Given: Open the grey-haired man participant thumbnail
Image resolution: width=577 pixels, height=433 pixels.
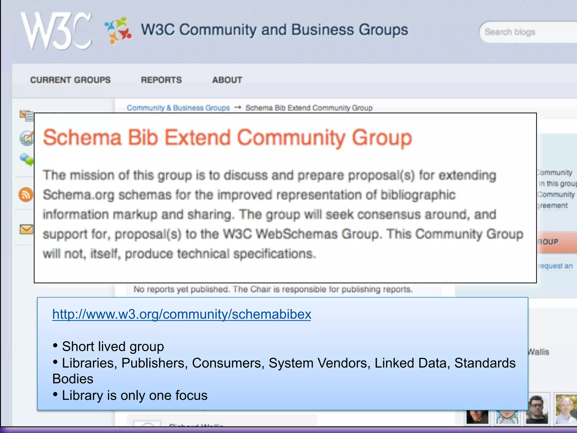Looking at the screenshot, I should click(x=566, y=409).
